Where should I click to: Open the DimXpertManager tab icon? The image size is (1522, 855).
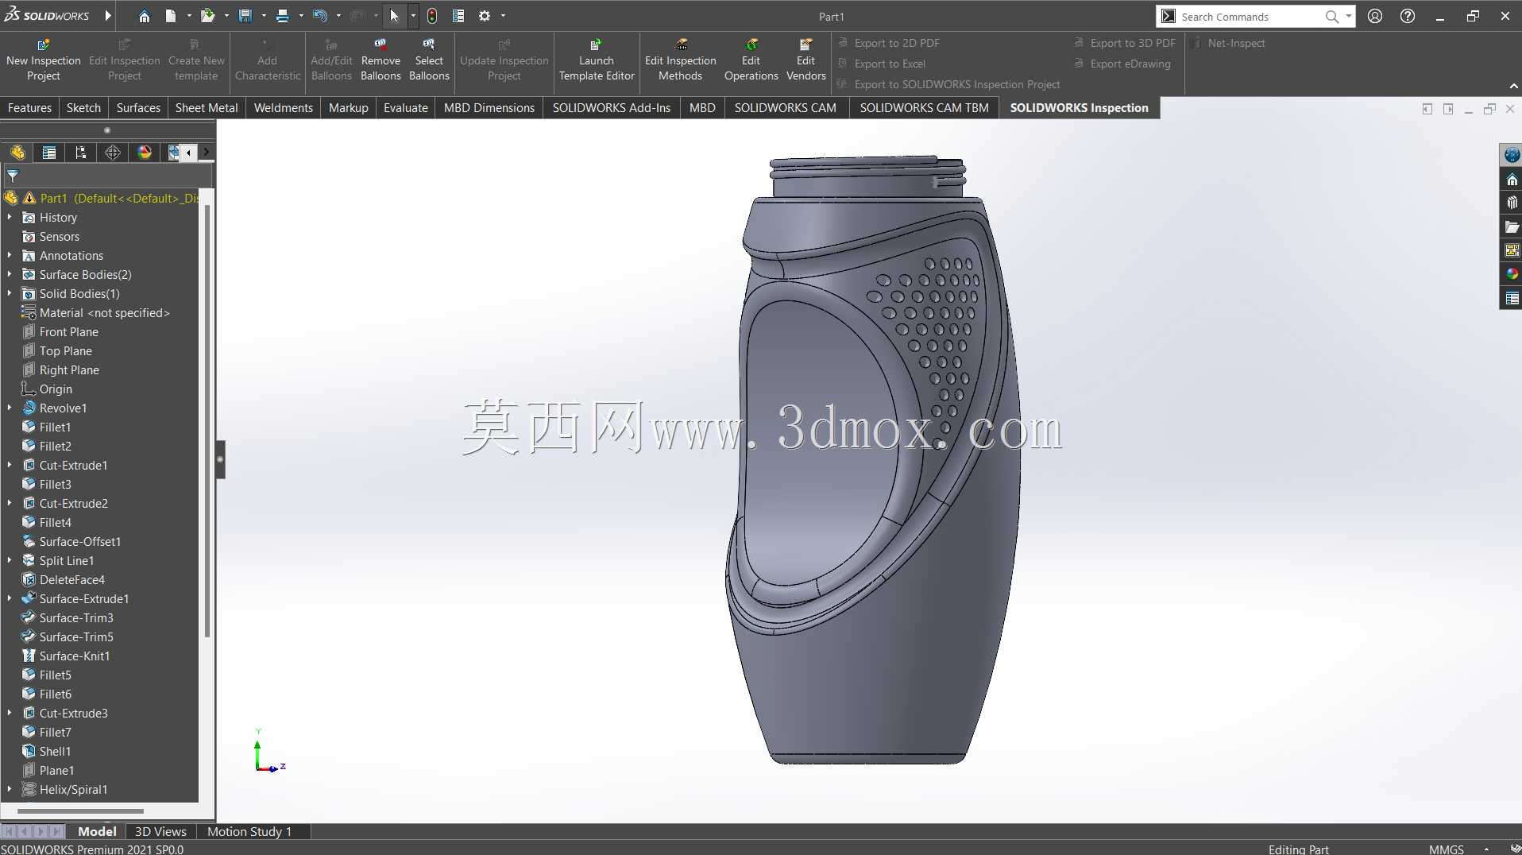tap(113, 153)
